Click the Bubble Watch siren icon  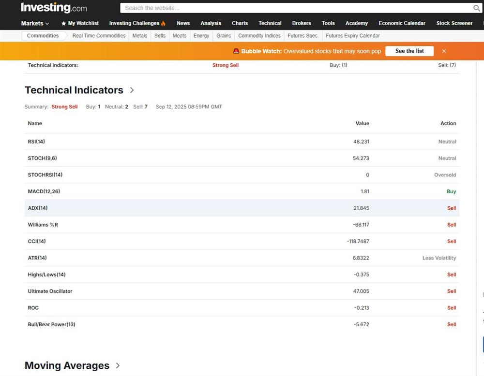(236, 51)
